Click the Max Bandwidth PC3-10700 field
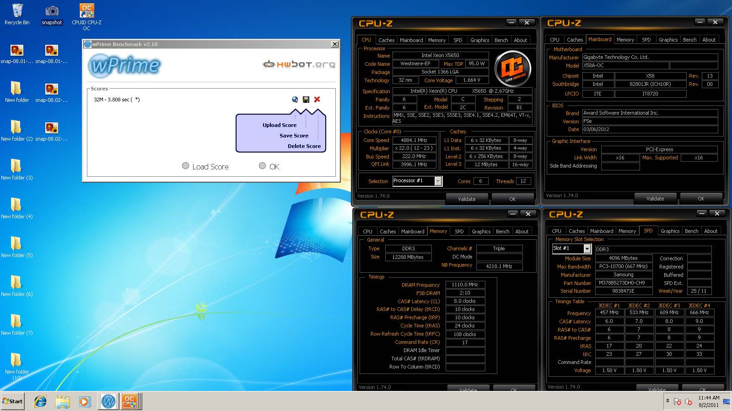The image size is (732, 411). [623, 266]
